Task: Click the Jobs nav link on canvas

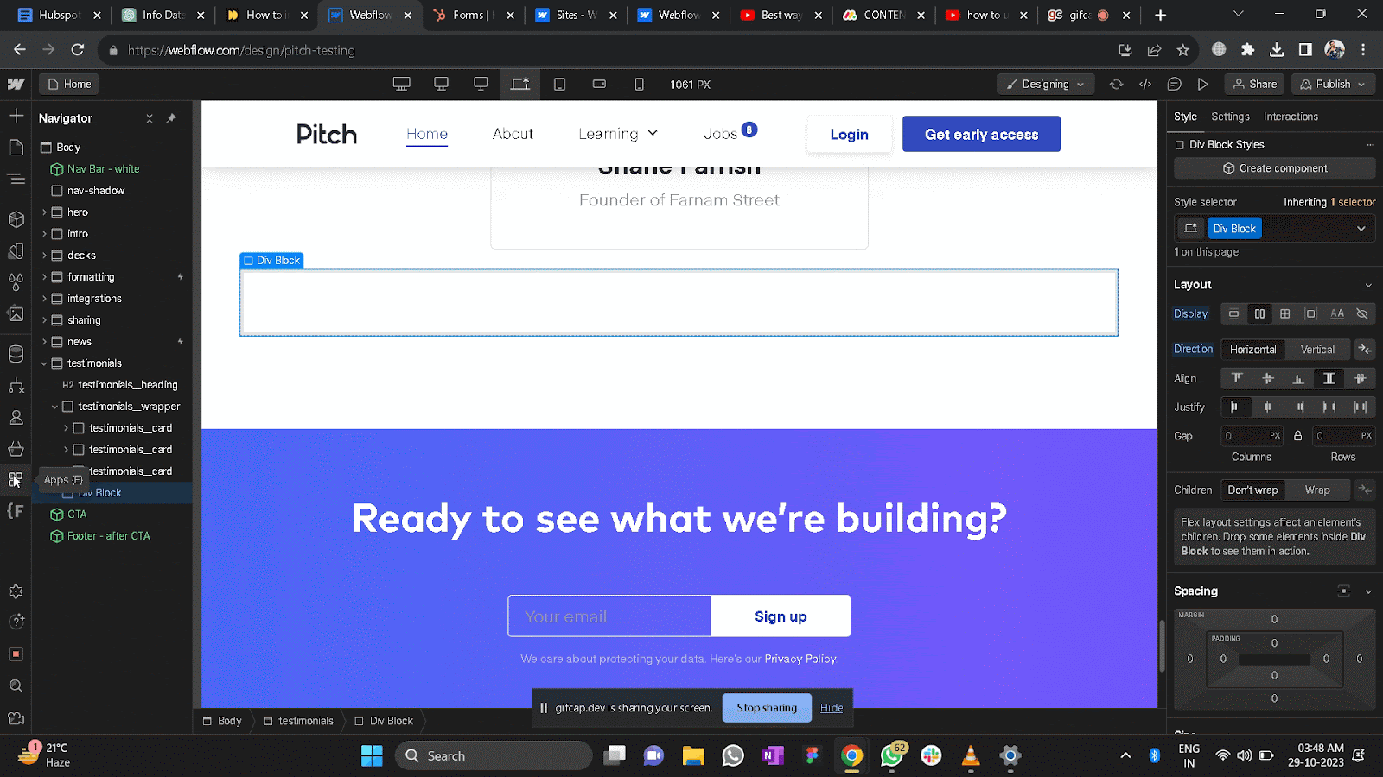Action: click(x=721, y=134)
